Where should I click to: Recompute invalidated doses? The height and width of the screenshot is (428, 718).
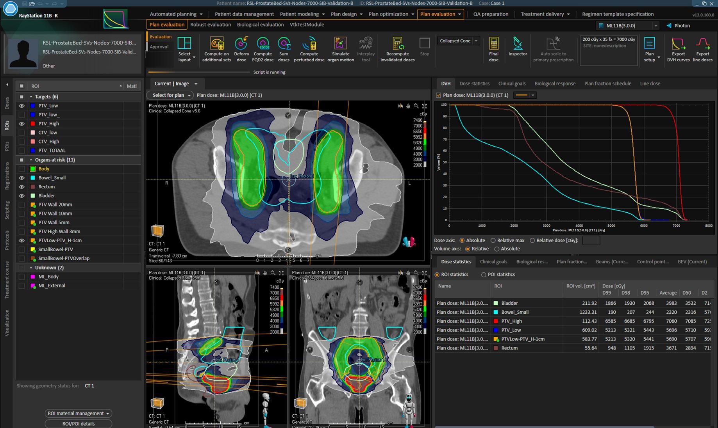[x=398, y=49]
